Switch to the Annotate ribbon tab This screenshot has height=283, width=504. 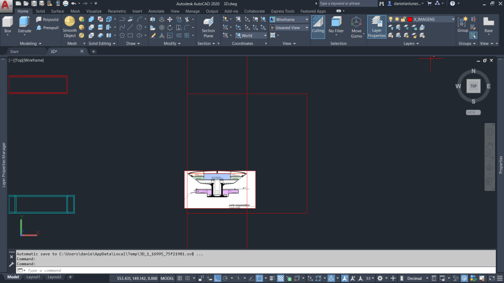pos(156,11)
